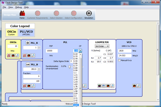Screen dimensions: 161x107
Task: Increment the PLL_N value stepper
Action: tap(39, 68)
